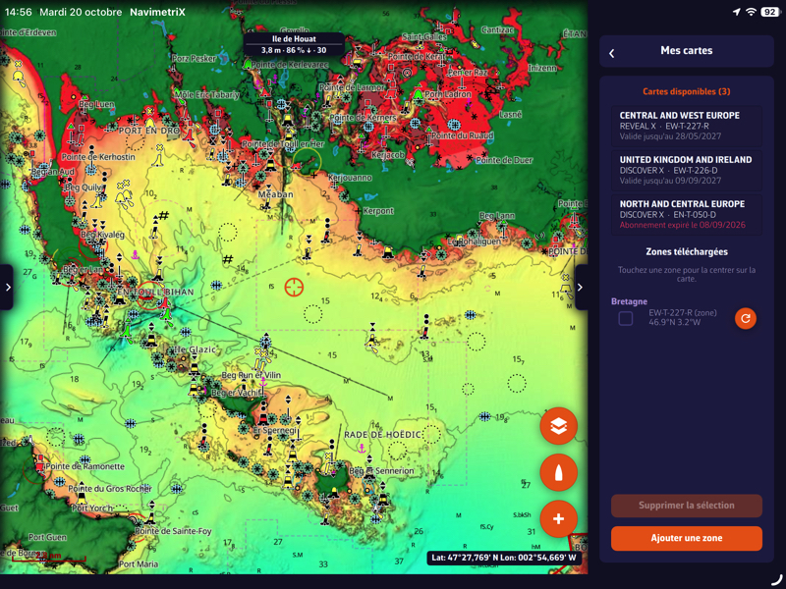Go back from Mes cartes panel
Image resolution: width=786 pixels, height=589 pixels.
[611, 53]
